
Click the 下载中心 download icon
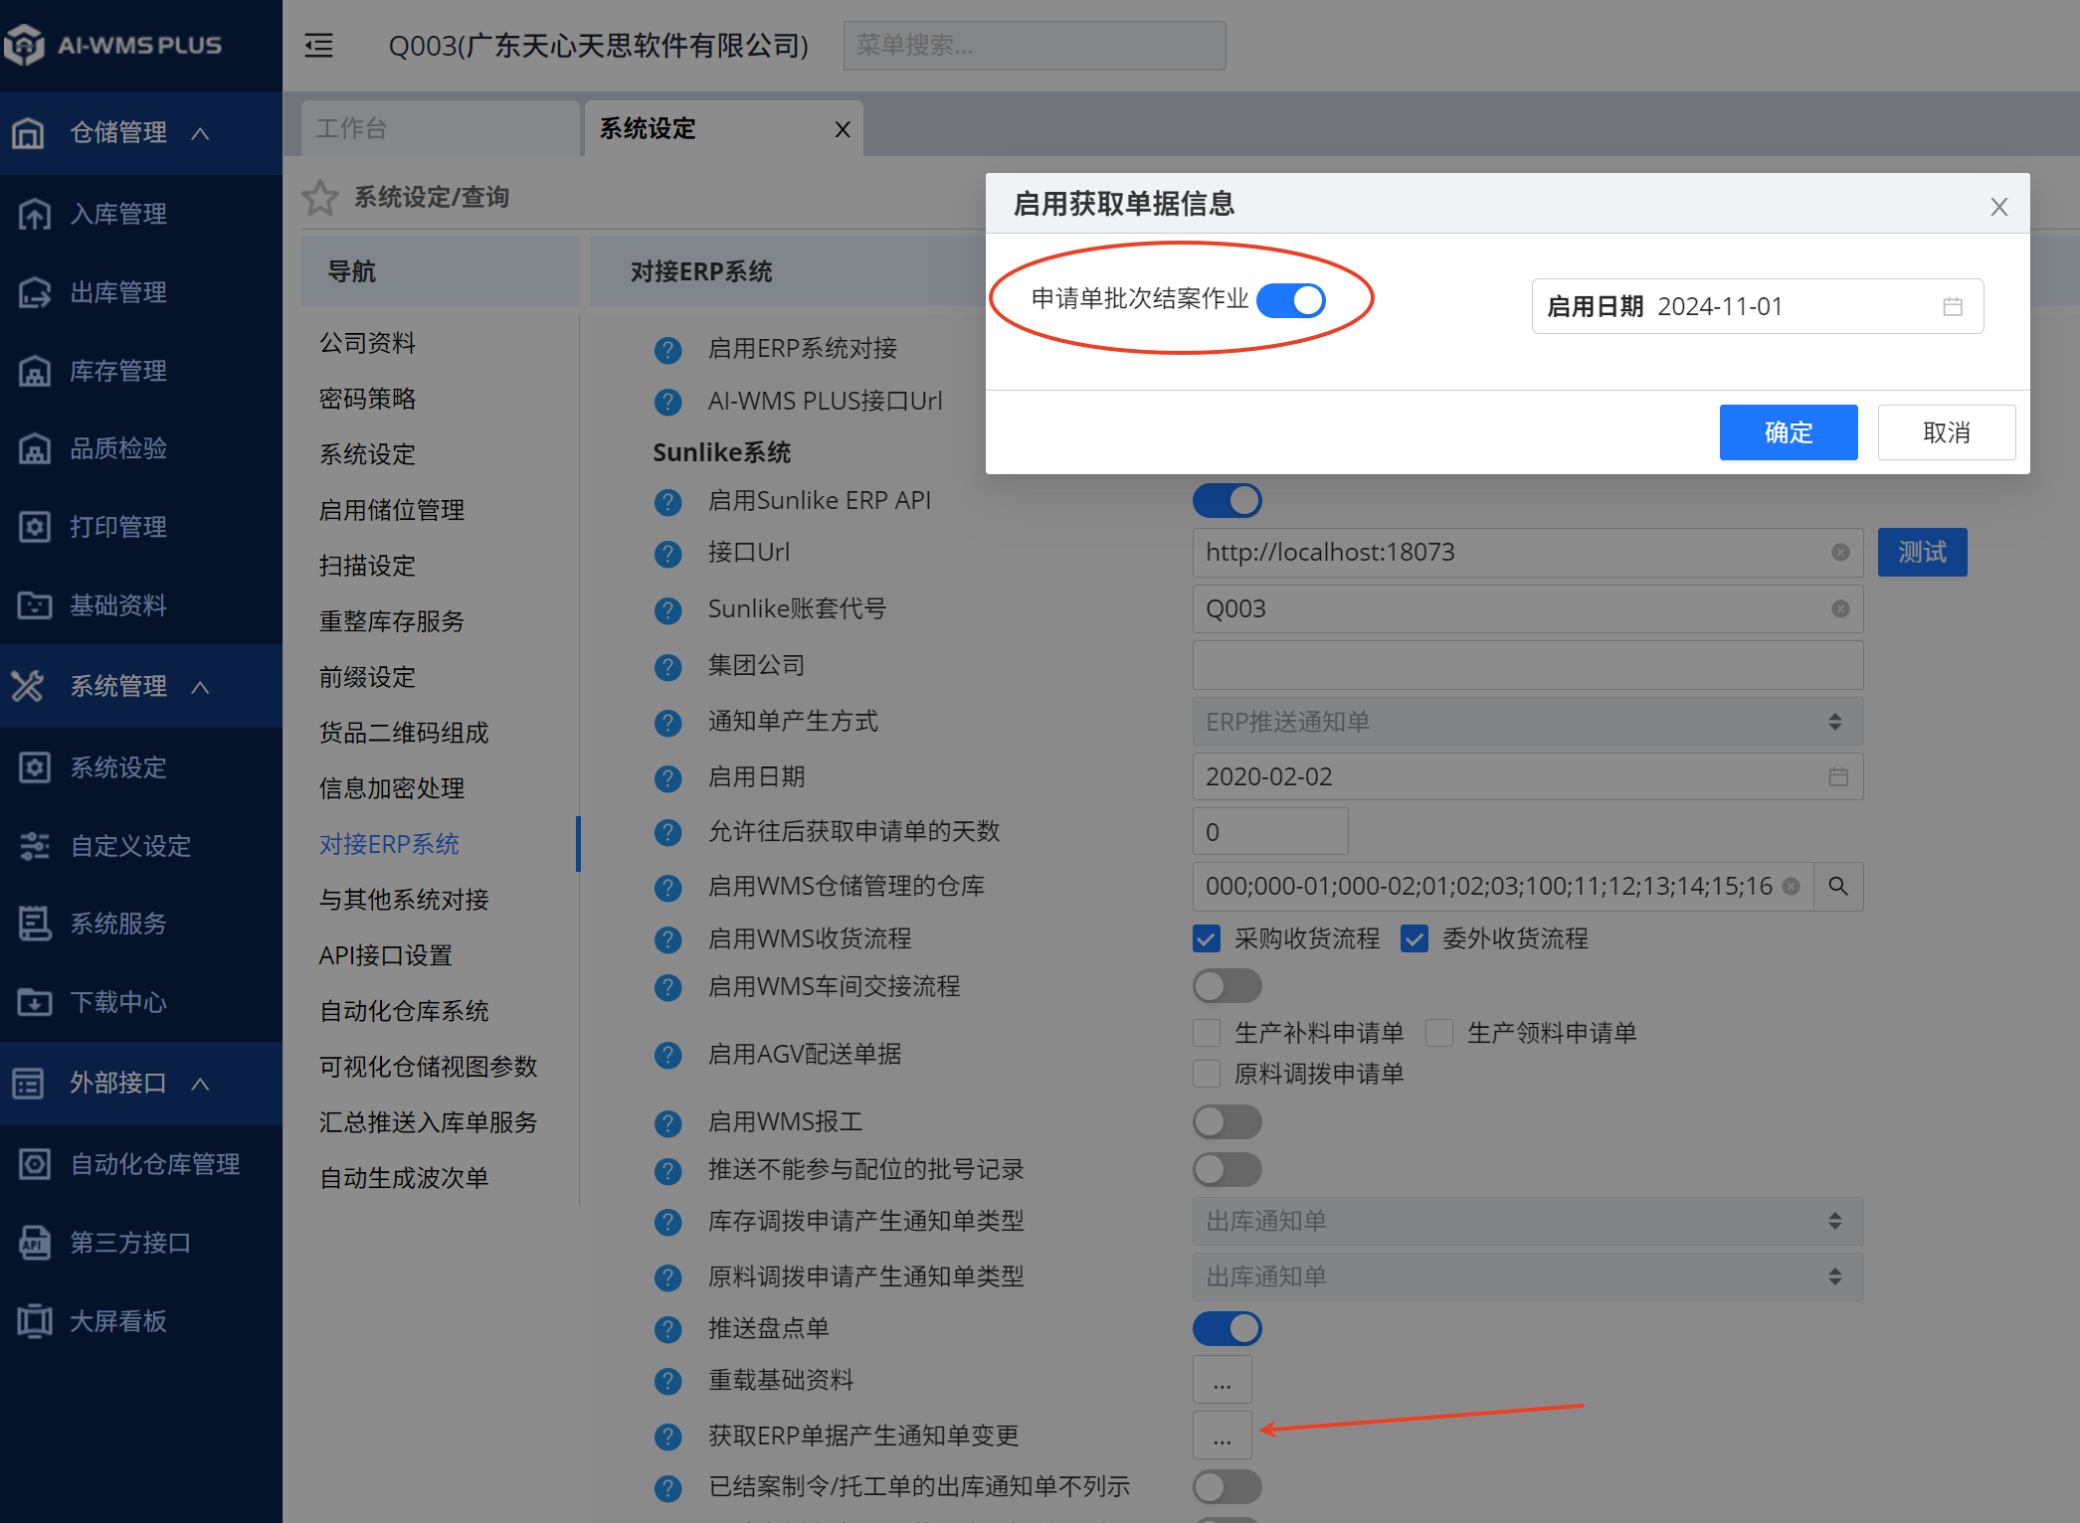click(x=35, y=1002)
